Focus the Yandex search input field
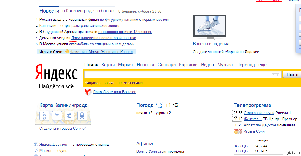Screen dimensions: 301x156 point(183,74)
